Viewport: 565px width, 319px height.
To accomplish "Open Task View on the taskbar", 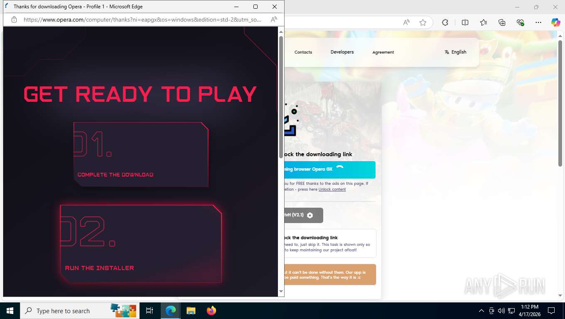I will pos(150,311).
